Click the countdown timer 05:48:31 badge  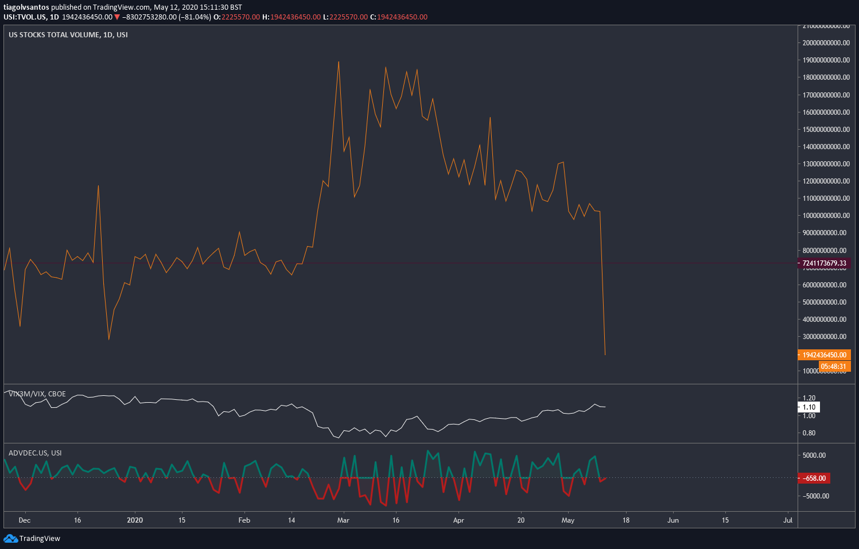[x=836, y=365]
